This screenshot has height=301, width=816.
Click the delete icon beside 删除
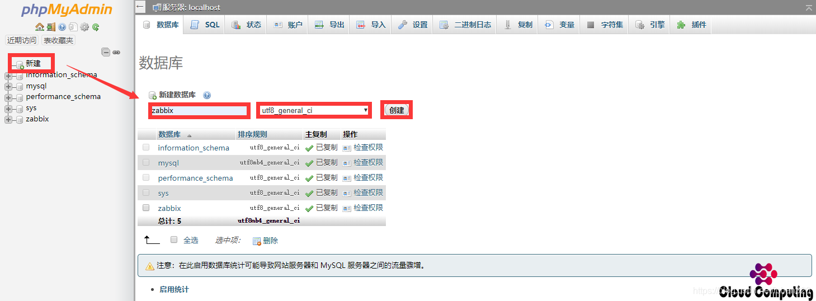[x=257, y=241]
